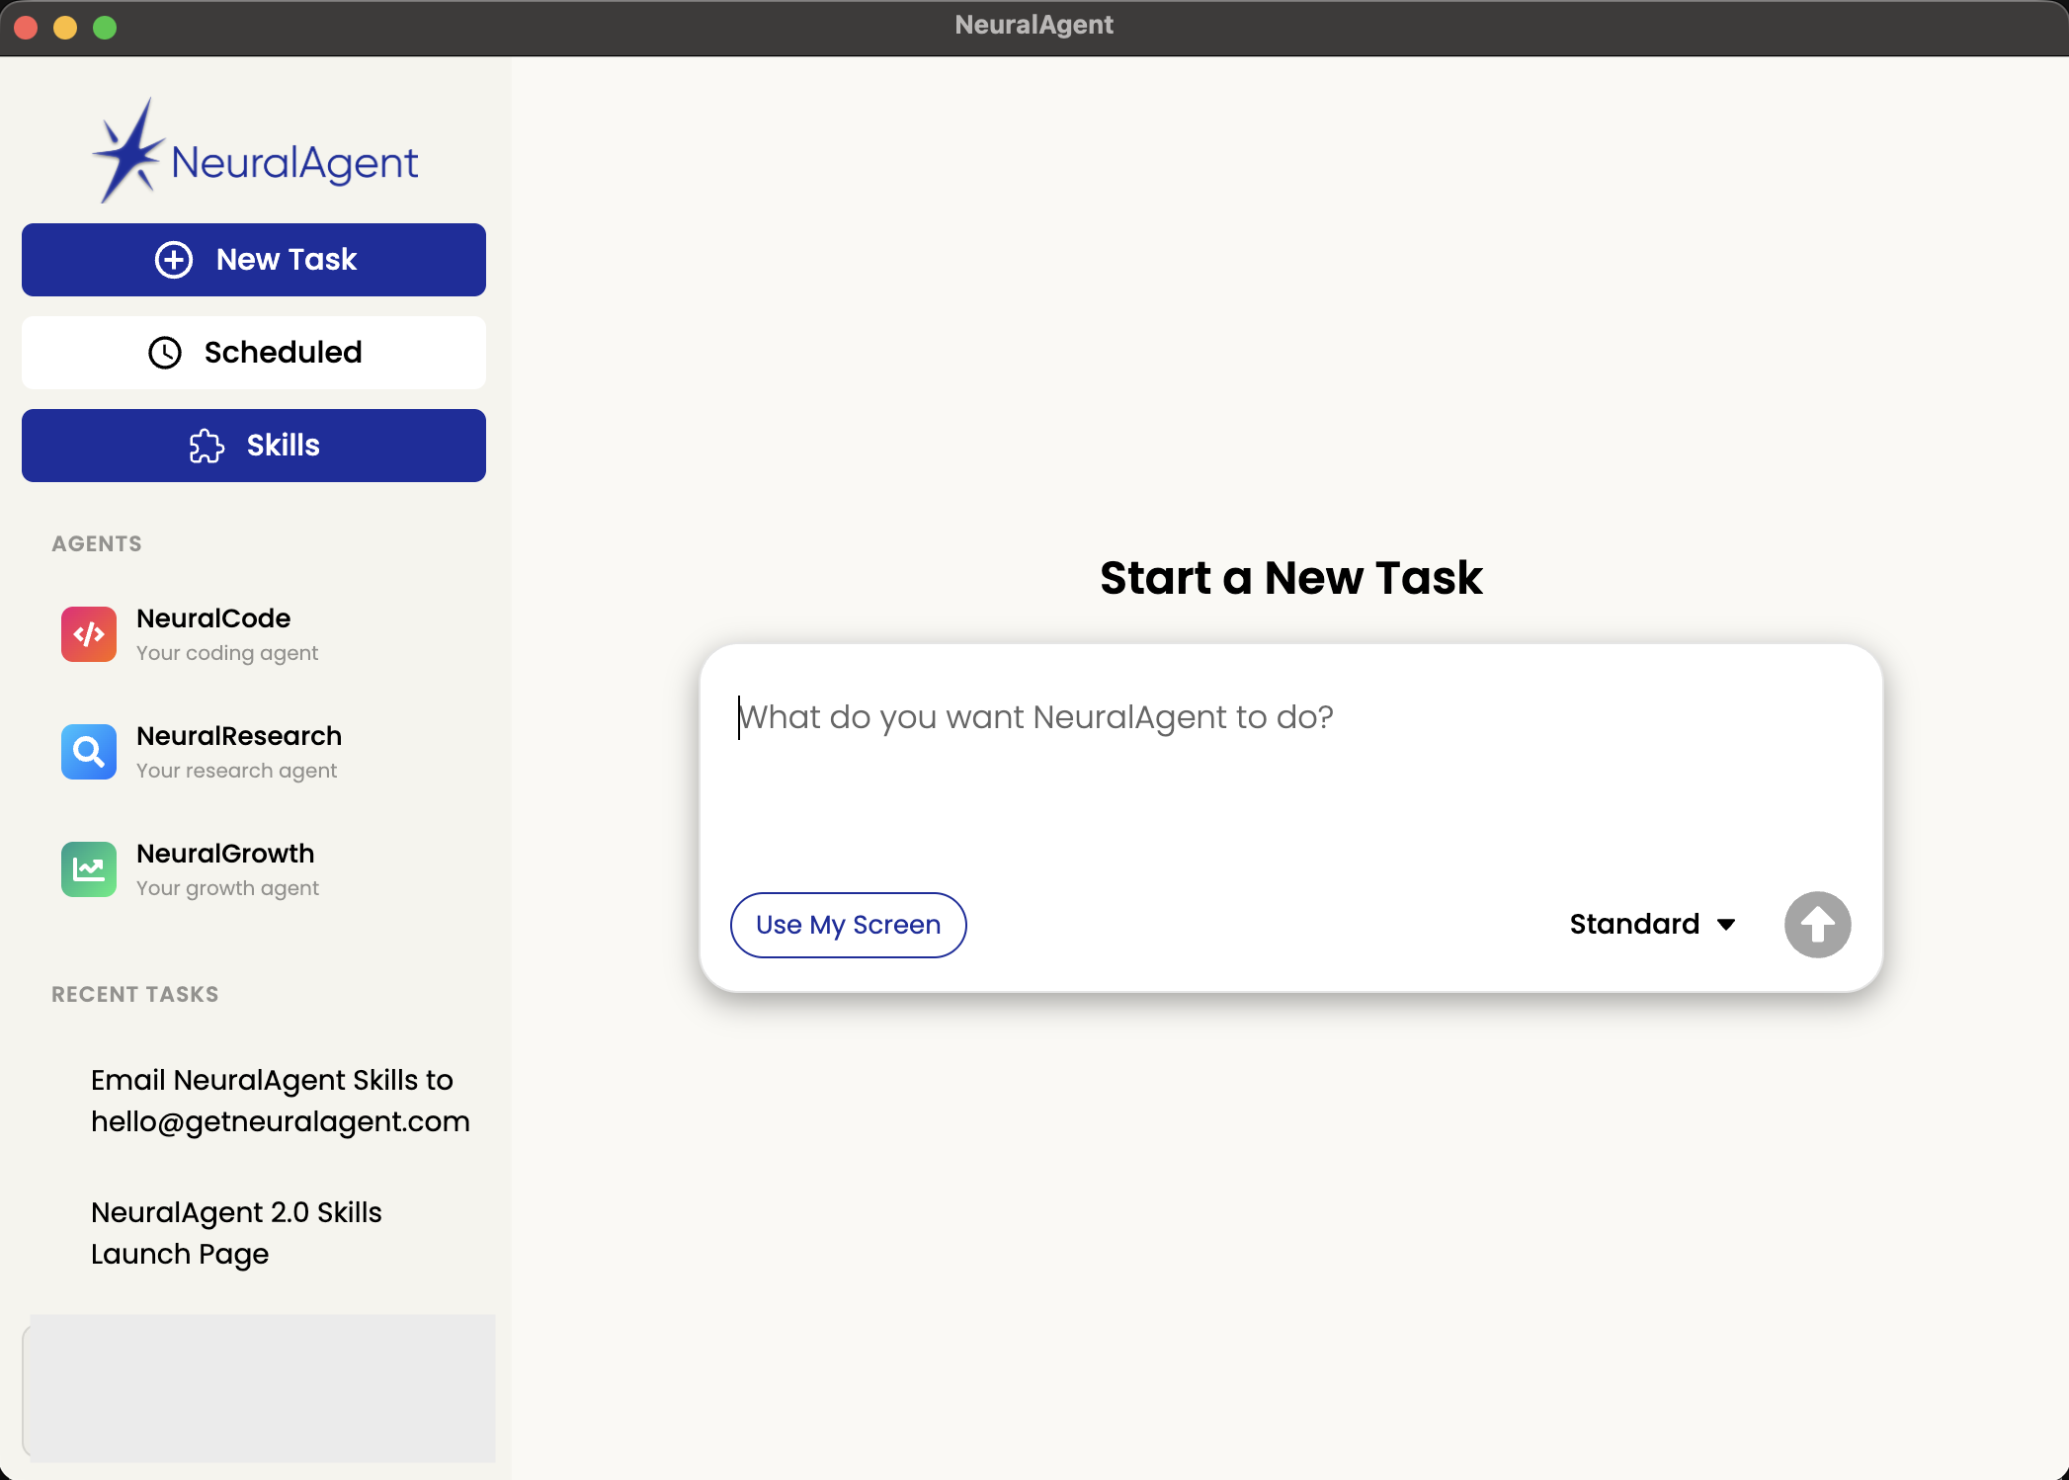Open the NeuralCode coding agent
This screenshot has width=2069, height=1480.
[213, 632]
